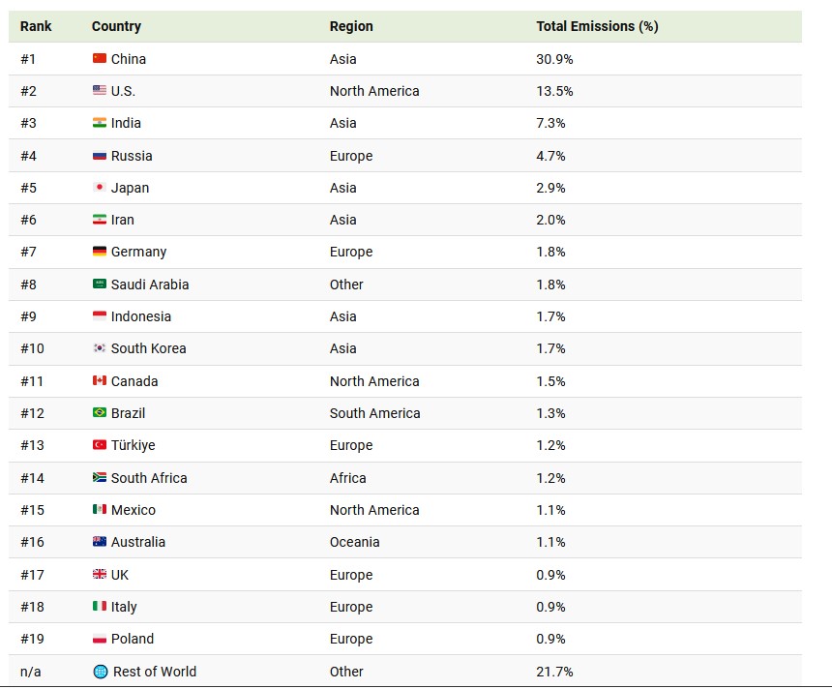
Task: Click the Brazil flag icon
Action: click(x=100, y=413)
